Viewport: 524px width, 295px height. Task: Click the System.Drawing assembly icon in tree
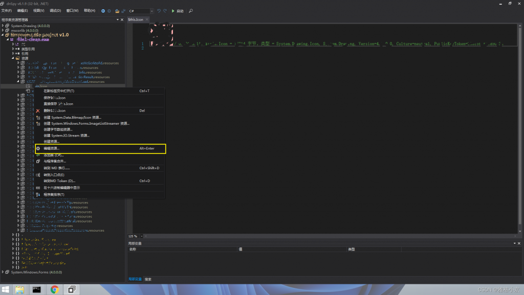(7, 26)
